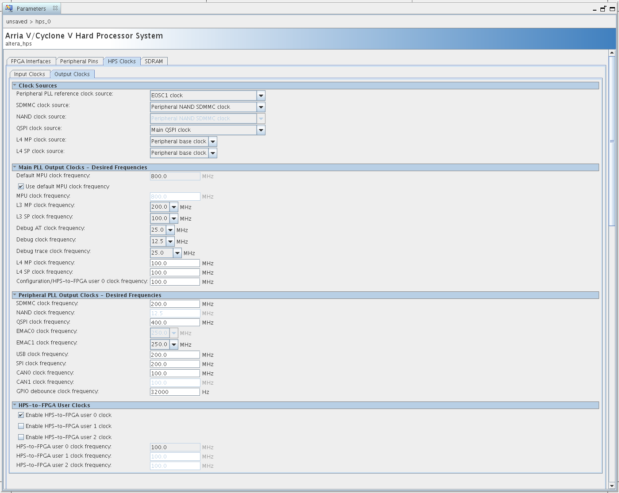Collapse the Clock Sources section

(x=15, y=85)
